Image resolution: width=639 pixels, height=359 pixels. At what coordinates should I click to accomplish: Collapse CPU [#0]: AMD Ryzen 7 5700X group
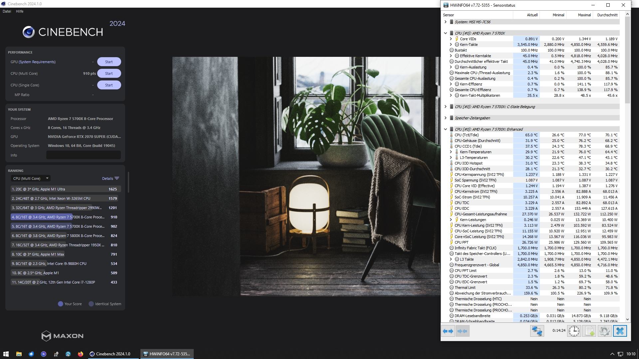(x=445, y=33)
